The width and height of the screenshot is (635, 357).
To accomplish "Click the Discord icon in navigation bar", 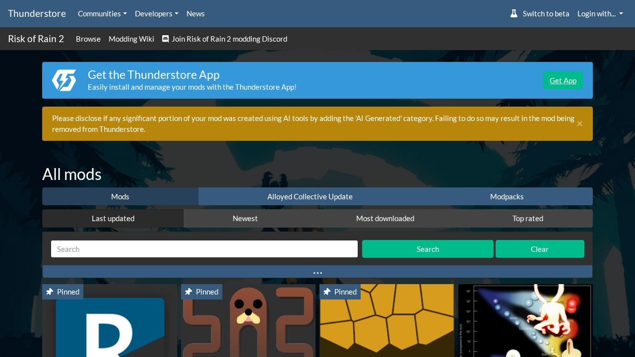I will 166,39.
